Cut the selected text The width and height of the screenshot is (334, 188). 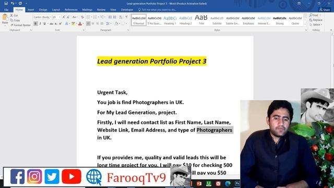[x=14, y=15]
